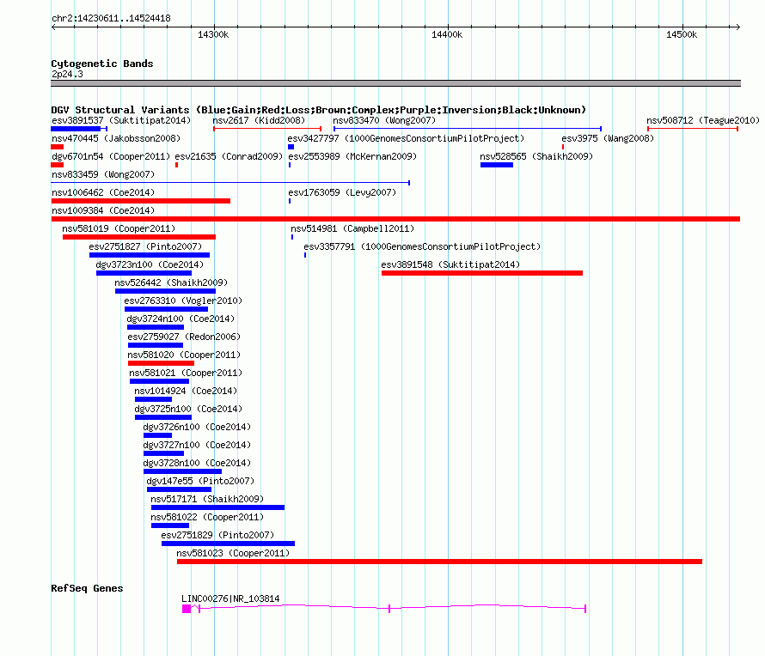
Task: Click dgv3727n100 (Coe2014) label
Action: [x=197, y=445]
